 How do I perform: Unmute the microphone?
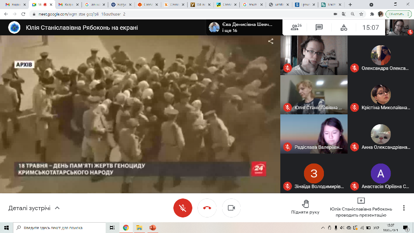tap(182, 208)
